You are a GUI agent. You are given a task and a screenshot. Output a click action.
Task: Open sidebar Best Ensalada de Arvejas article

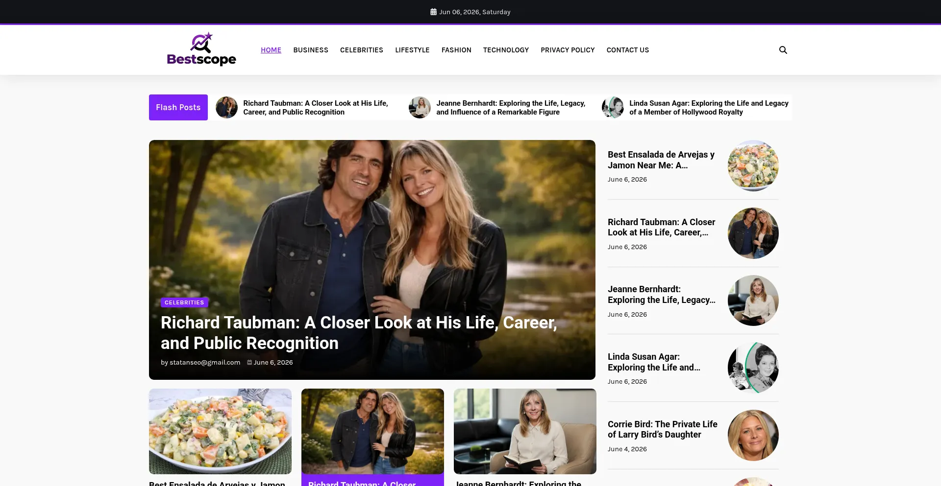(661, 160)
